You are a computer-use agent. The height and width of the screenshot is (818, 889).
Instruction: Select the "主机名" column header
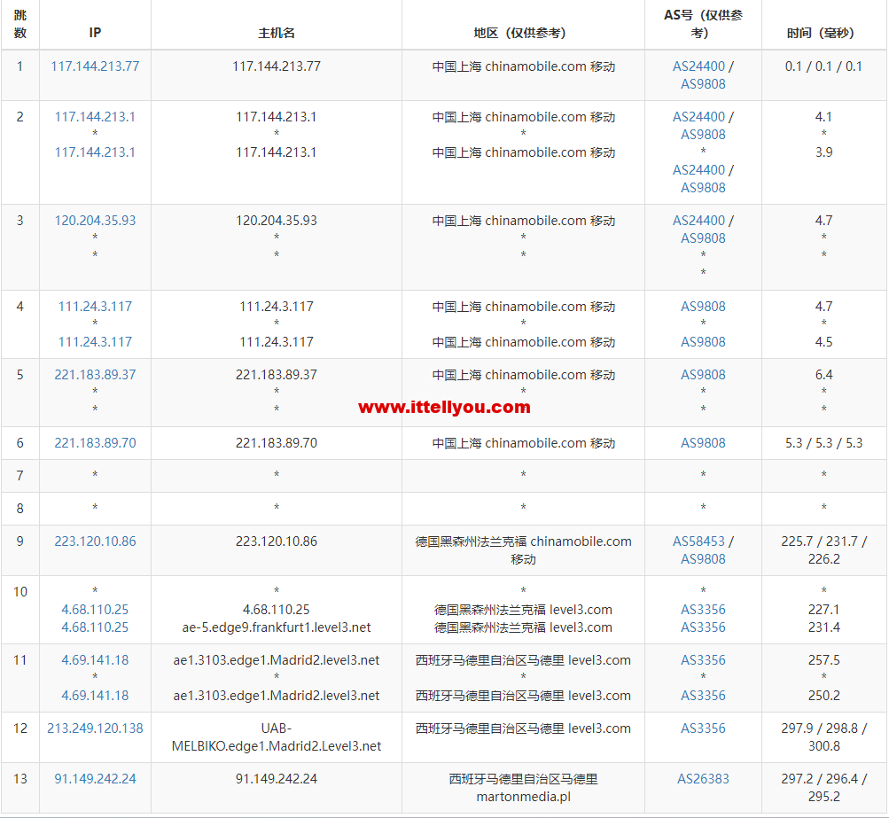[x=277, y=33]
